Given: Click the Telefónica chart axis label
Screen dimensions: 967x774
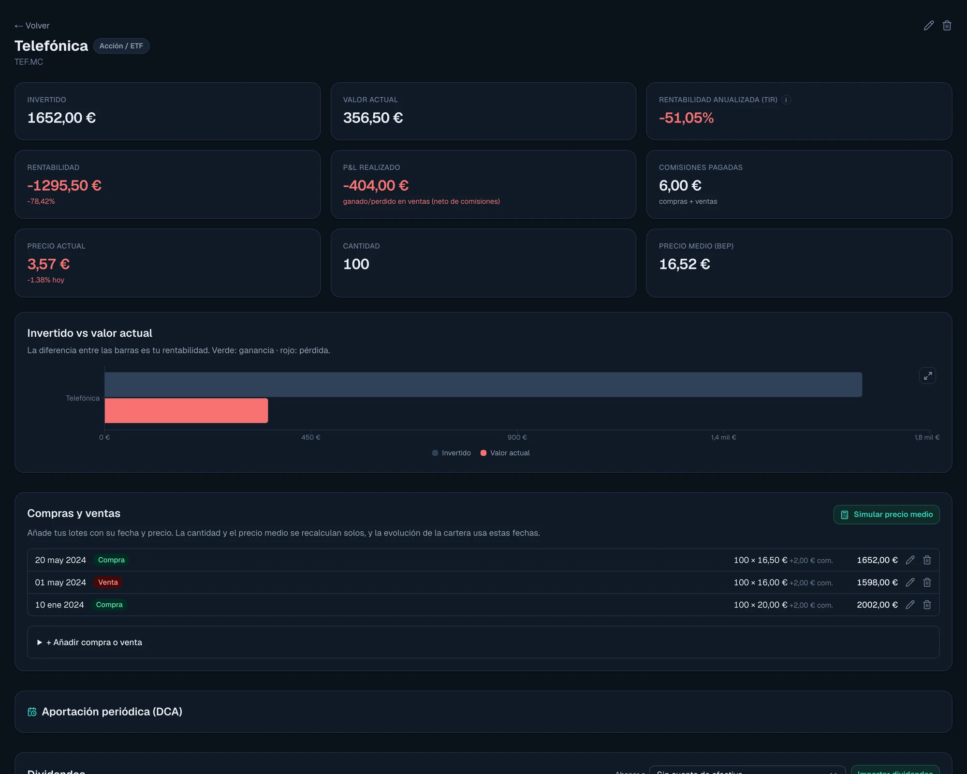Looking at the screenshot, I should point(83,398).
